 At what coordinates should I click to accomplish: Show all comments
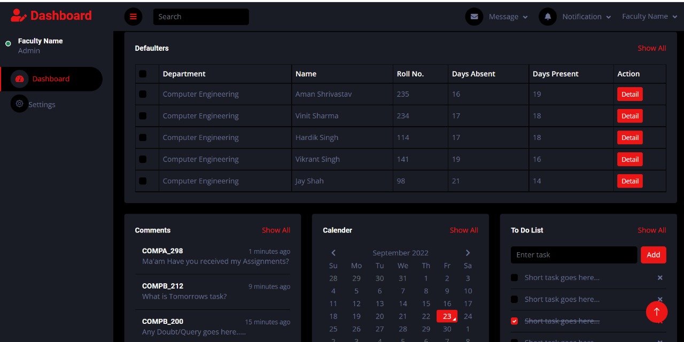point(276,230)
